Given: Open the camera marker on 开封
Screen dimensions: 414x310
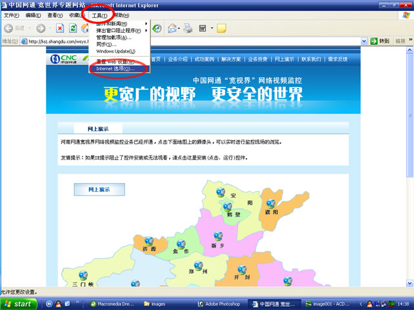Looking at the screenshot, I should coord(242,270).
